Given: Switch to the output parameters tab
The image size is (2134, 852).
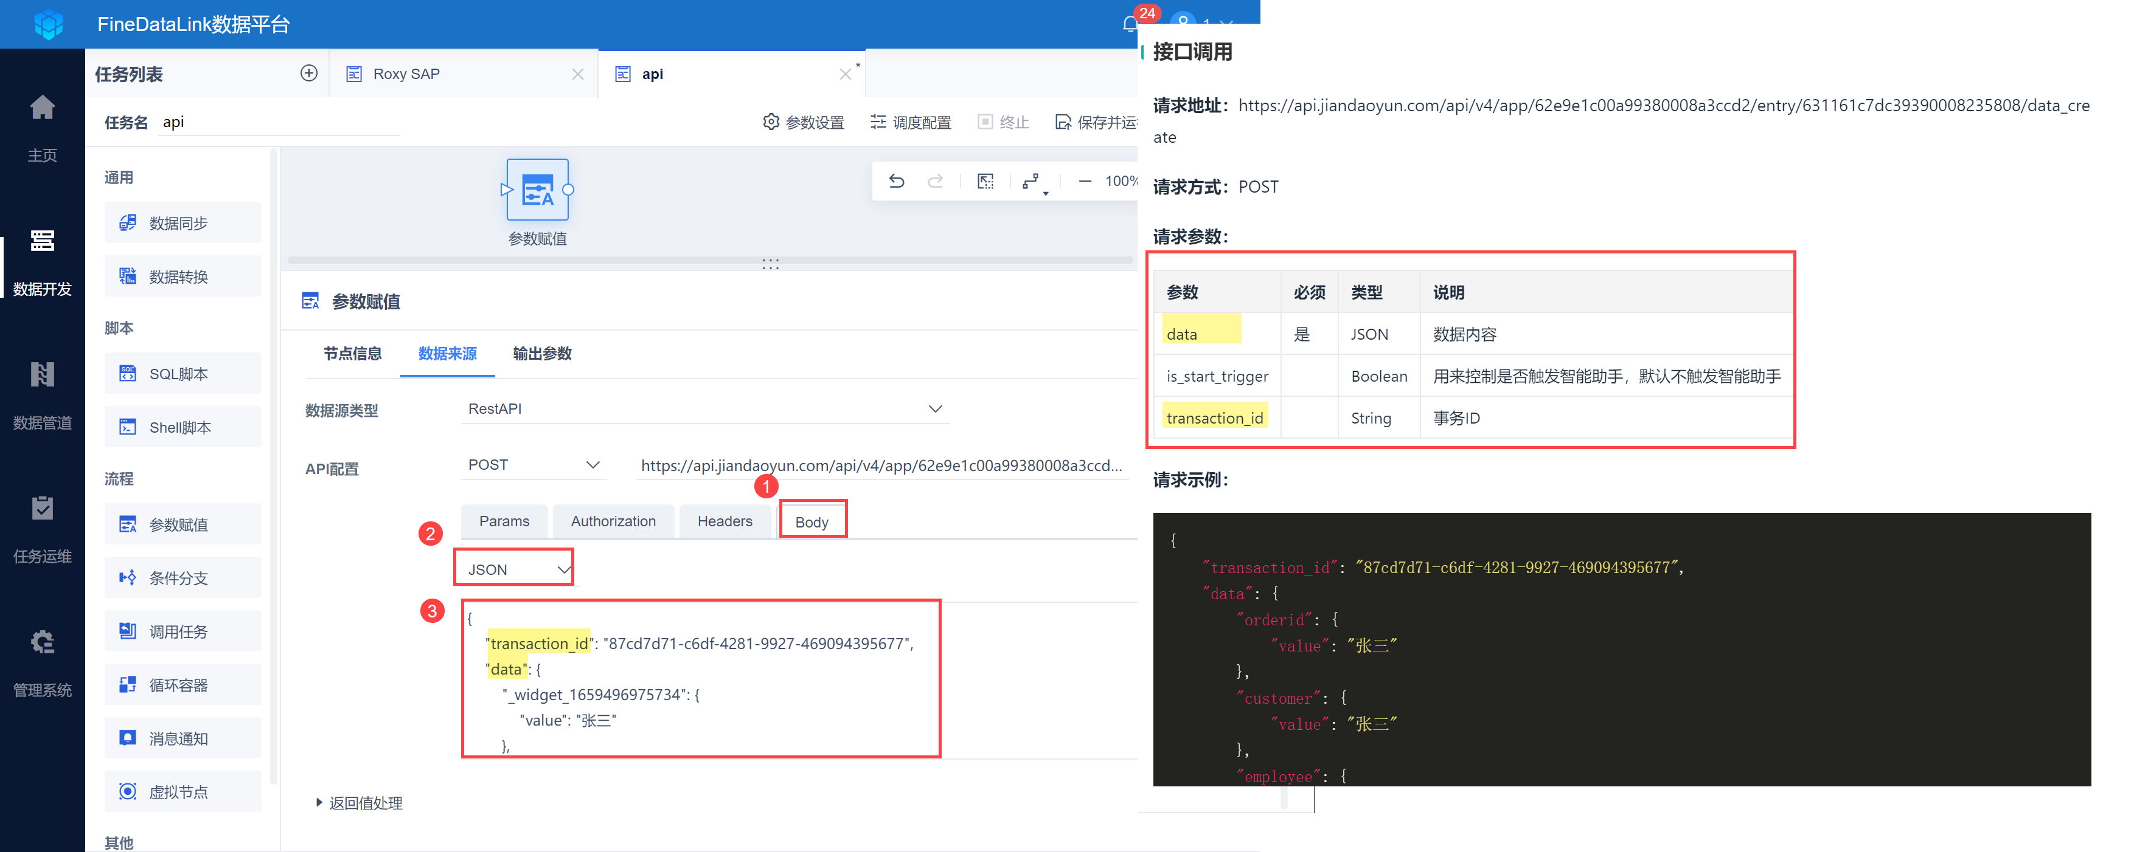Looking at the screenshot, I should coord(542,354).
